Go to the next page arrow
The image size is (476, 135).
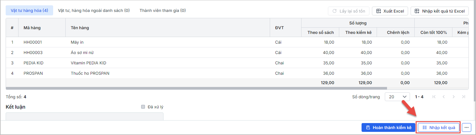click(x=454, y=97)
